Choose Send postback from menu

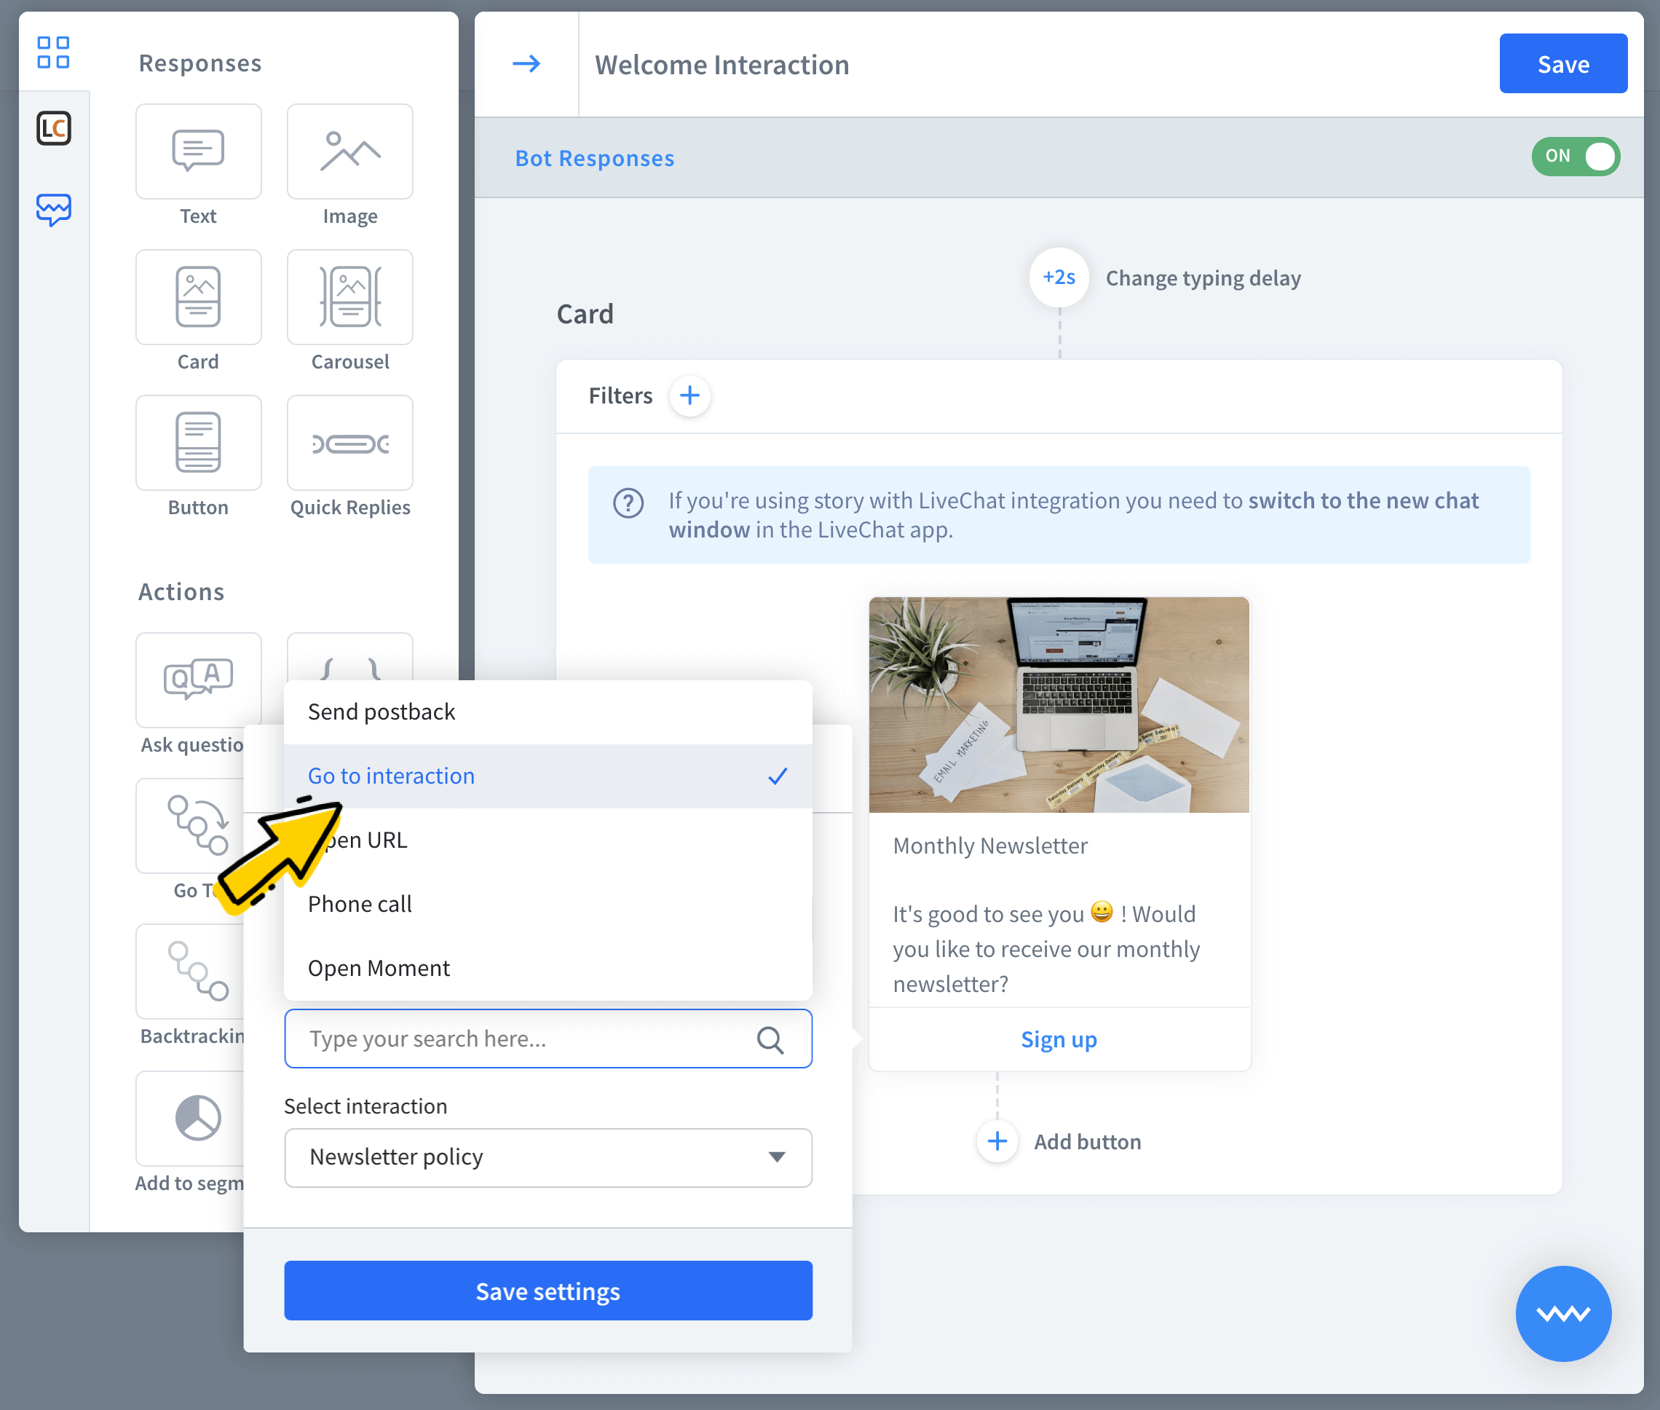tap(382, 712)
